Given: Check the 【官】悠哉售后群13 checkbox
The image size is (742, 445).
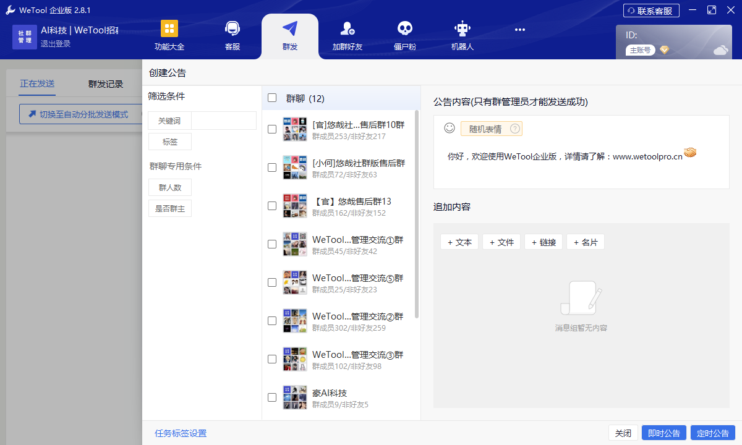Looking at the screenshot, I should click(272, 206).
